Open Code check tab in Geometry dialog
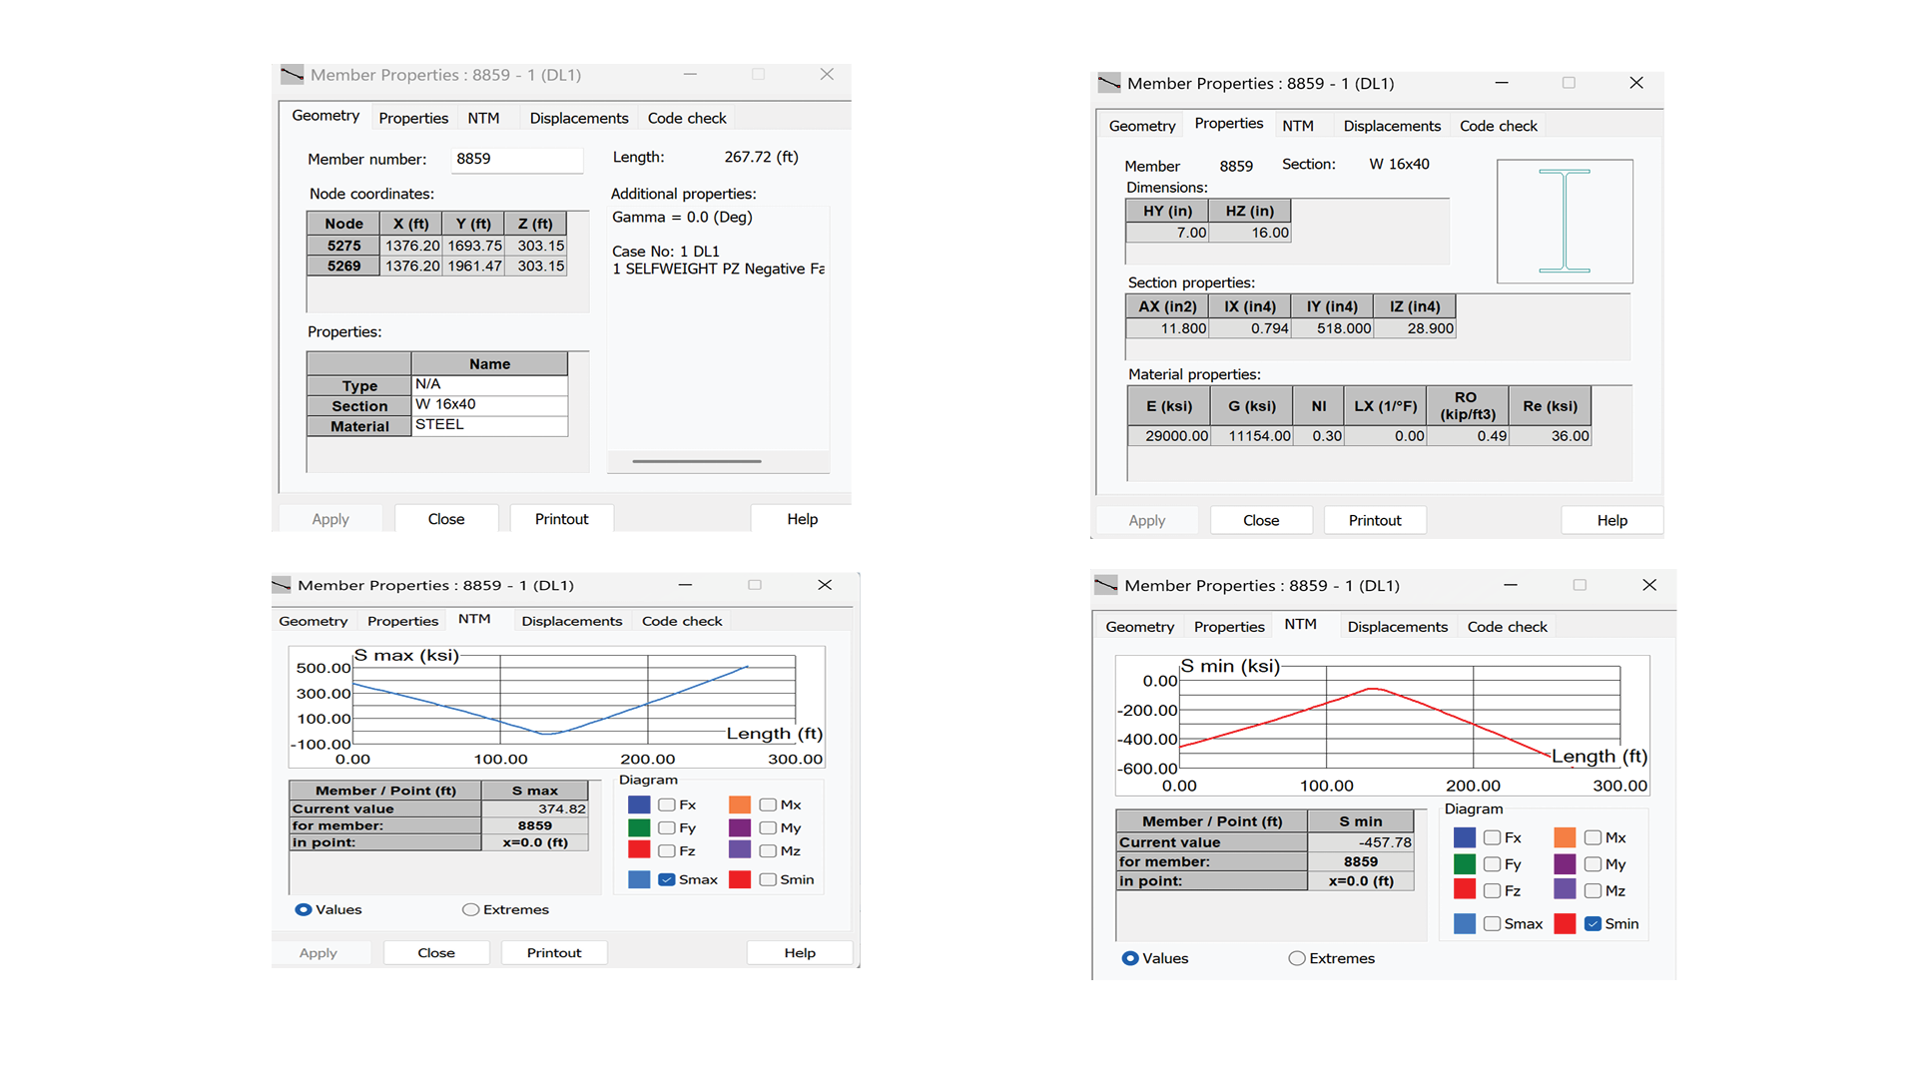This screenshot has height=1078, width=1917. (687, 118)
